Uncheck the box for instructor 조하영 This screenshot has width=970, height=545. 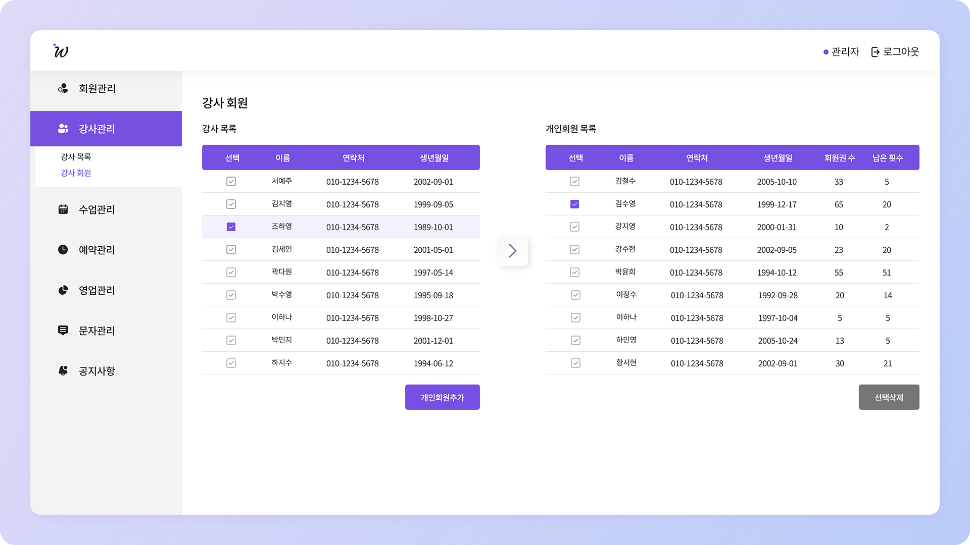(x=231, y=227)
